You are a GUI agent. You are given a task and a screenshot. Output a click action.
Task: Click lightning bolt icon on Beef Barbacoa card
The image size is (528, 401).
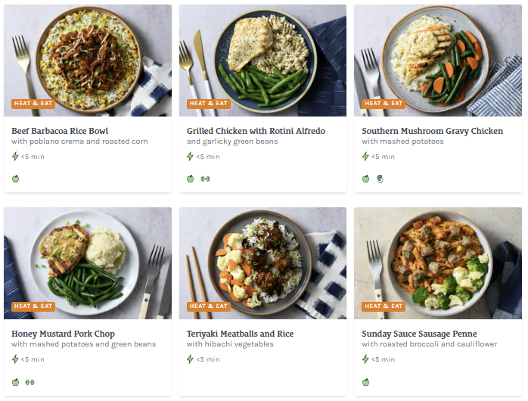15,157
